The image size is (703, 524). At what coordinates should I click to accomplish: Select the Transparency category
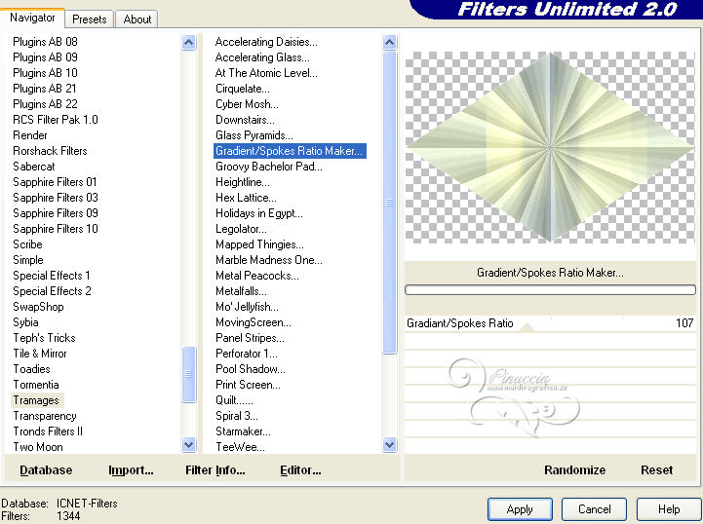45,416
